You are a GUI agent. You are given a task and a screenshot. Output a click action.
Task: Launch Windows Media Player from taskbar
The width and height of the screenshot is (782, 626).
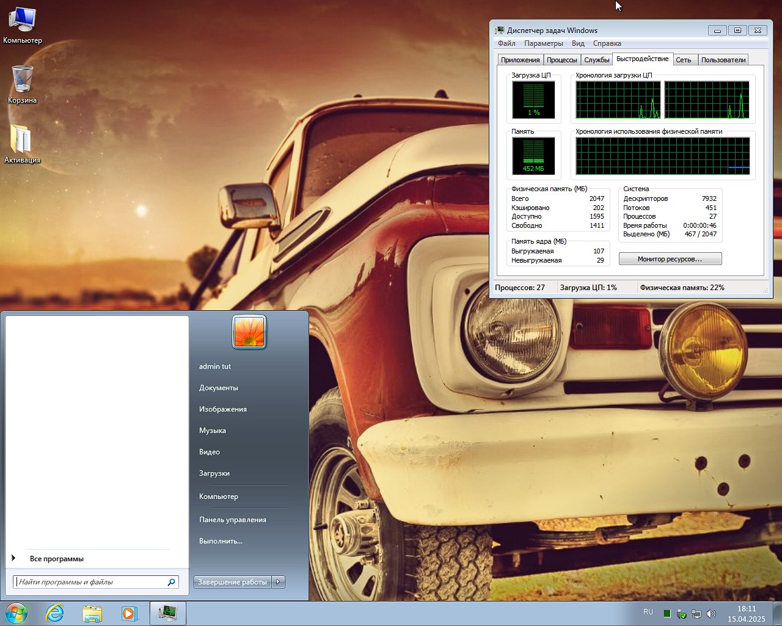click(130, 613)
